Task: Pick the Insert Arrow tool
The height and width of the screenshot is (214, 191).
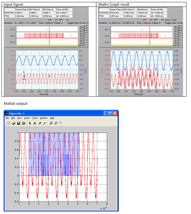Action: coord(40,123)
